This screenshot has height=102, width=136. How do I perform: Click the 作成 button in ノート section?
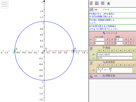(x=96, y=10)
